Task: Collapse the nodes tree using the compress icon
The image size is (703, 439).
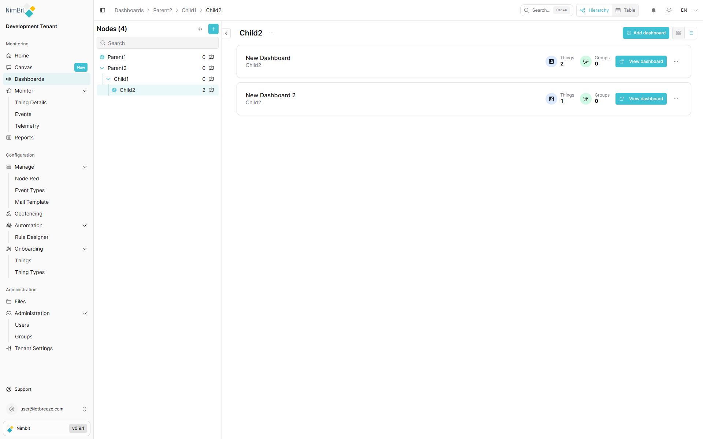Action: (200, 29)
